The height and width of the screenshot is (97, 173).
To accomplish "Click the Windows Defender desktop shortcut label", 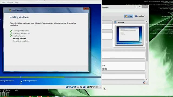I will pos(6,91).
